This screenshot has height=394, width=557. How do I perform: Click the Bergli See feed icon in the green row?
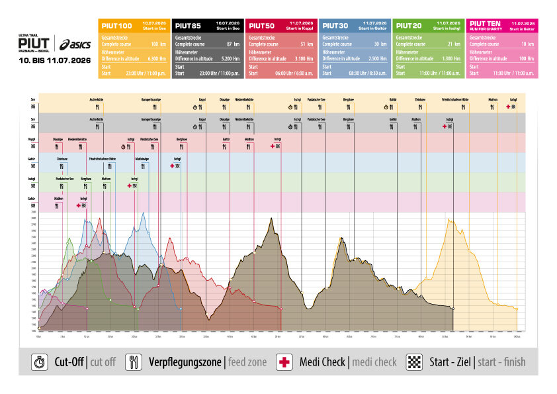(x=86, y=186)
